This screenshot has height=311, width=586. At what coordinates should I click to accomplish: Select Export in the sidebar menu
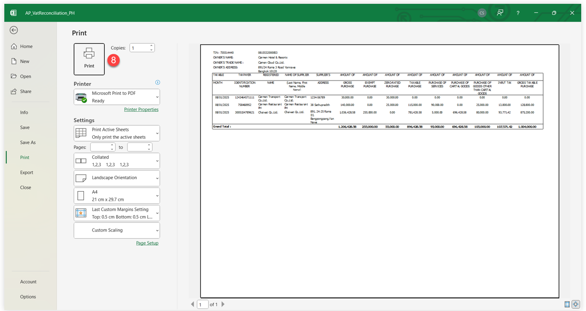point(26,173)
